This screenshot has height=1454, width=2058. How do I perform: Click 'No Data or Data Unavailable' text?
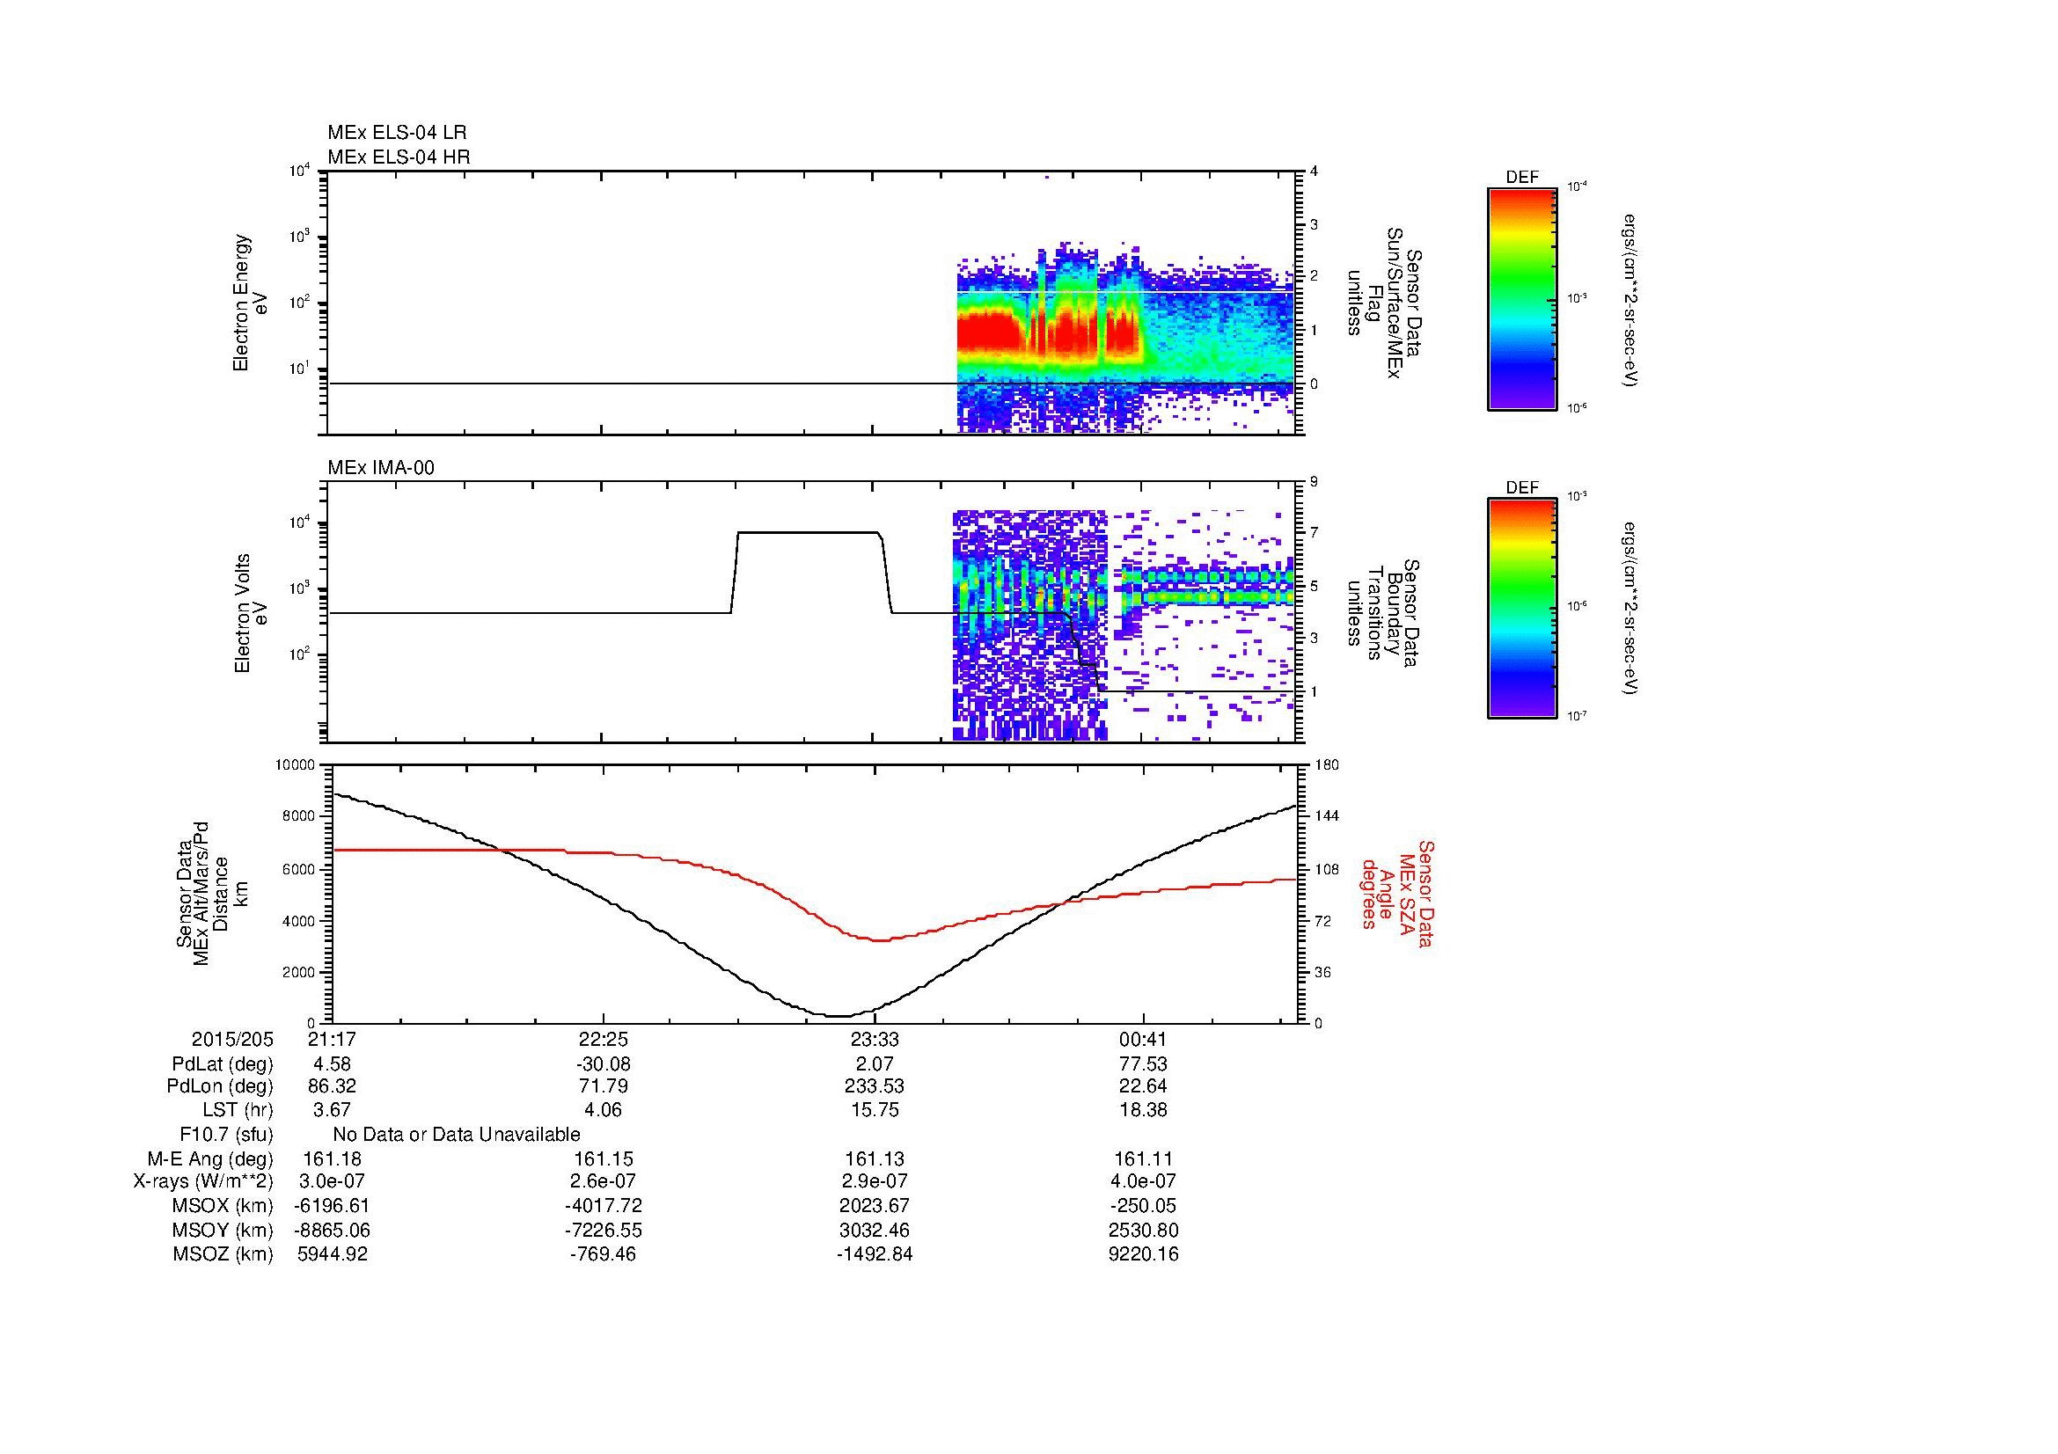457,1135
